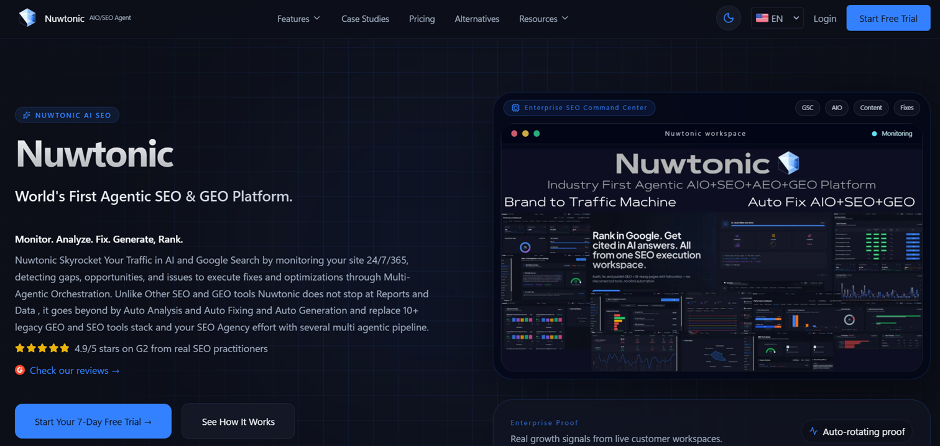Click Monitor. Analyze. Fix. Generate, Rank. text

99,239
